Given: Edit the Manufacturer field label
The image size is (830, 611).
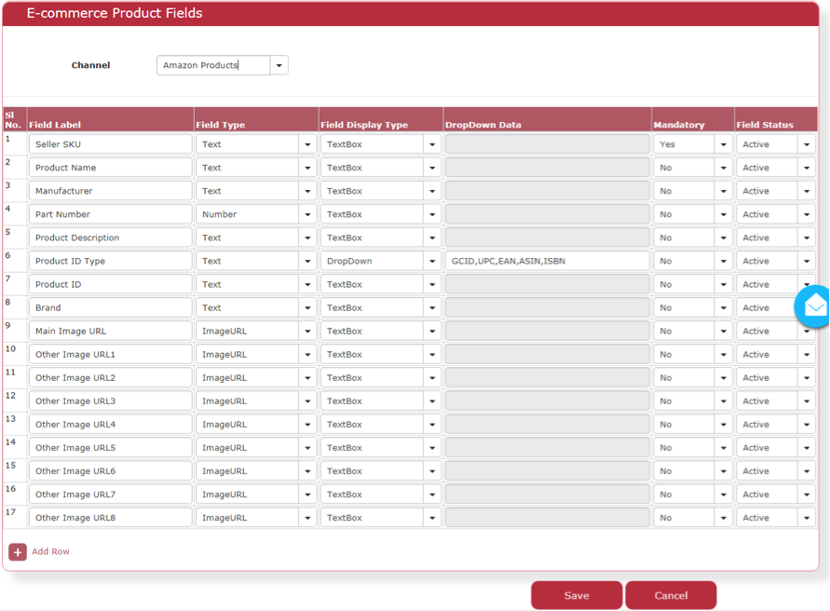Looking at the screenshot, I should pos(111,191).
